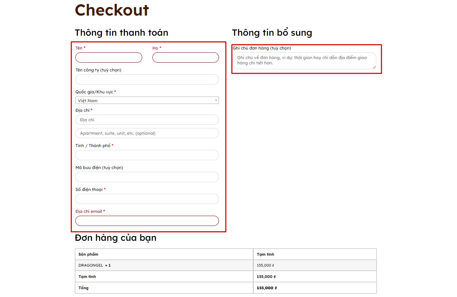Screen dimensions: 457x297
Task: Click the small arrow in country selector
Action: pyautogui.click(x=216, y=100)
